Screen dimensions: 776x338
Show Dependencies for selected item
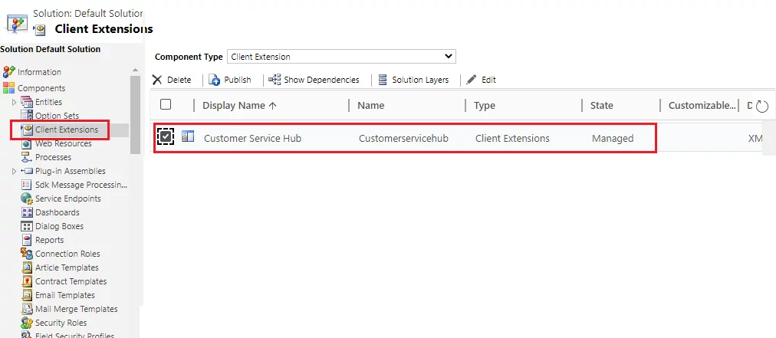(x=314, y=80)
